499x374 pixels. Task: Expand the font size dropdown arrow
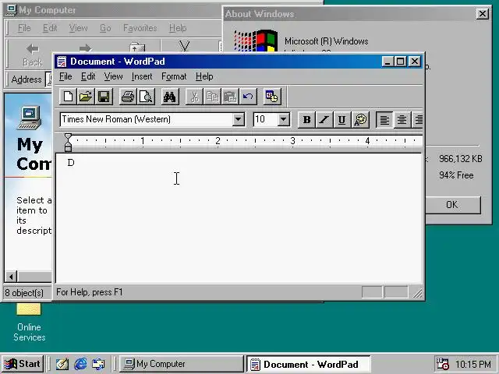(x=283, y=119)
